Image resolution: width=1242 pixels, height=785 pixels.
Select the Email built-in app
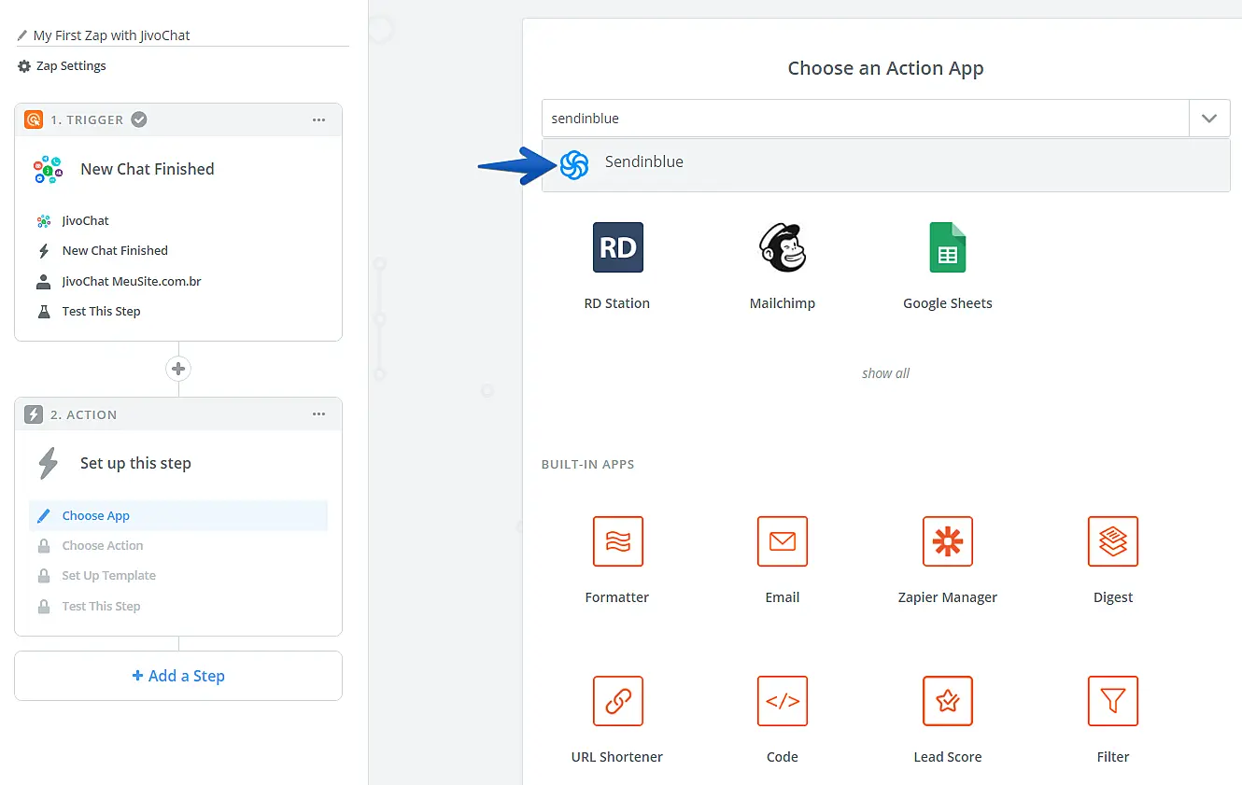click(x=782, y=541)
